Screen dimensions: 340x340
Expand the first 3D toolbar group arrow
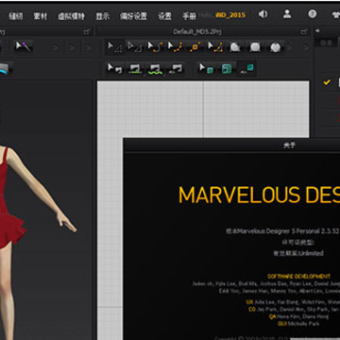(x=56, y=48)
